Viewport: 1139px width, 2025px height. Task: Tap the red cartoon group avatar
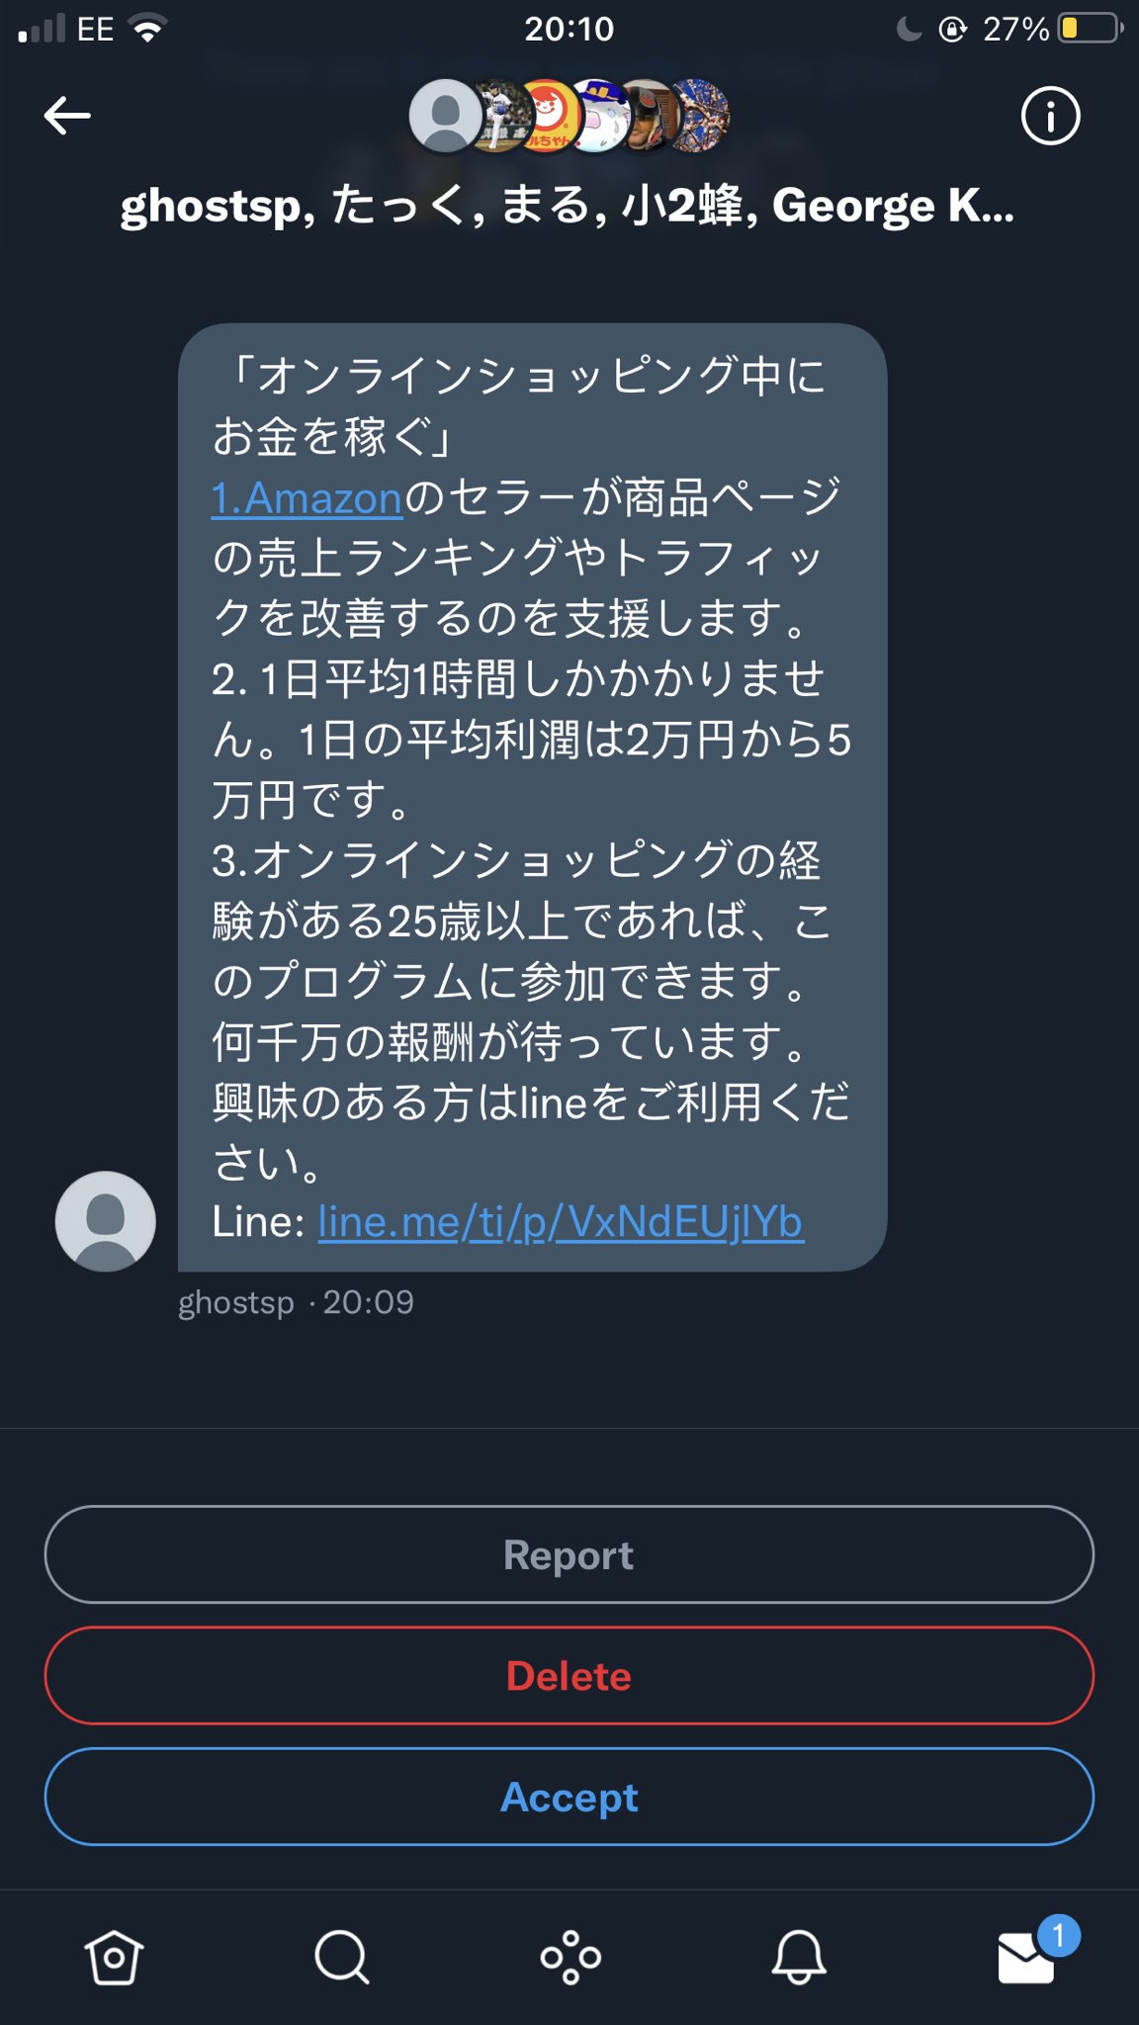547,114
